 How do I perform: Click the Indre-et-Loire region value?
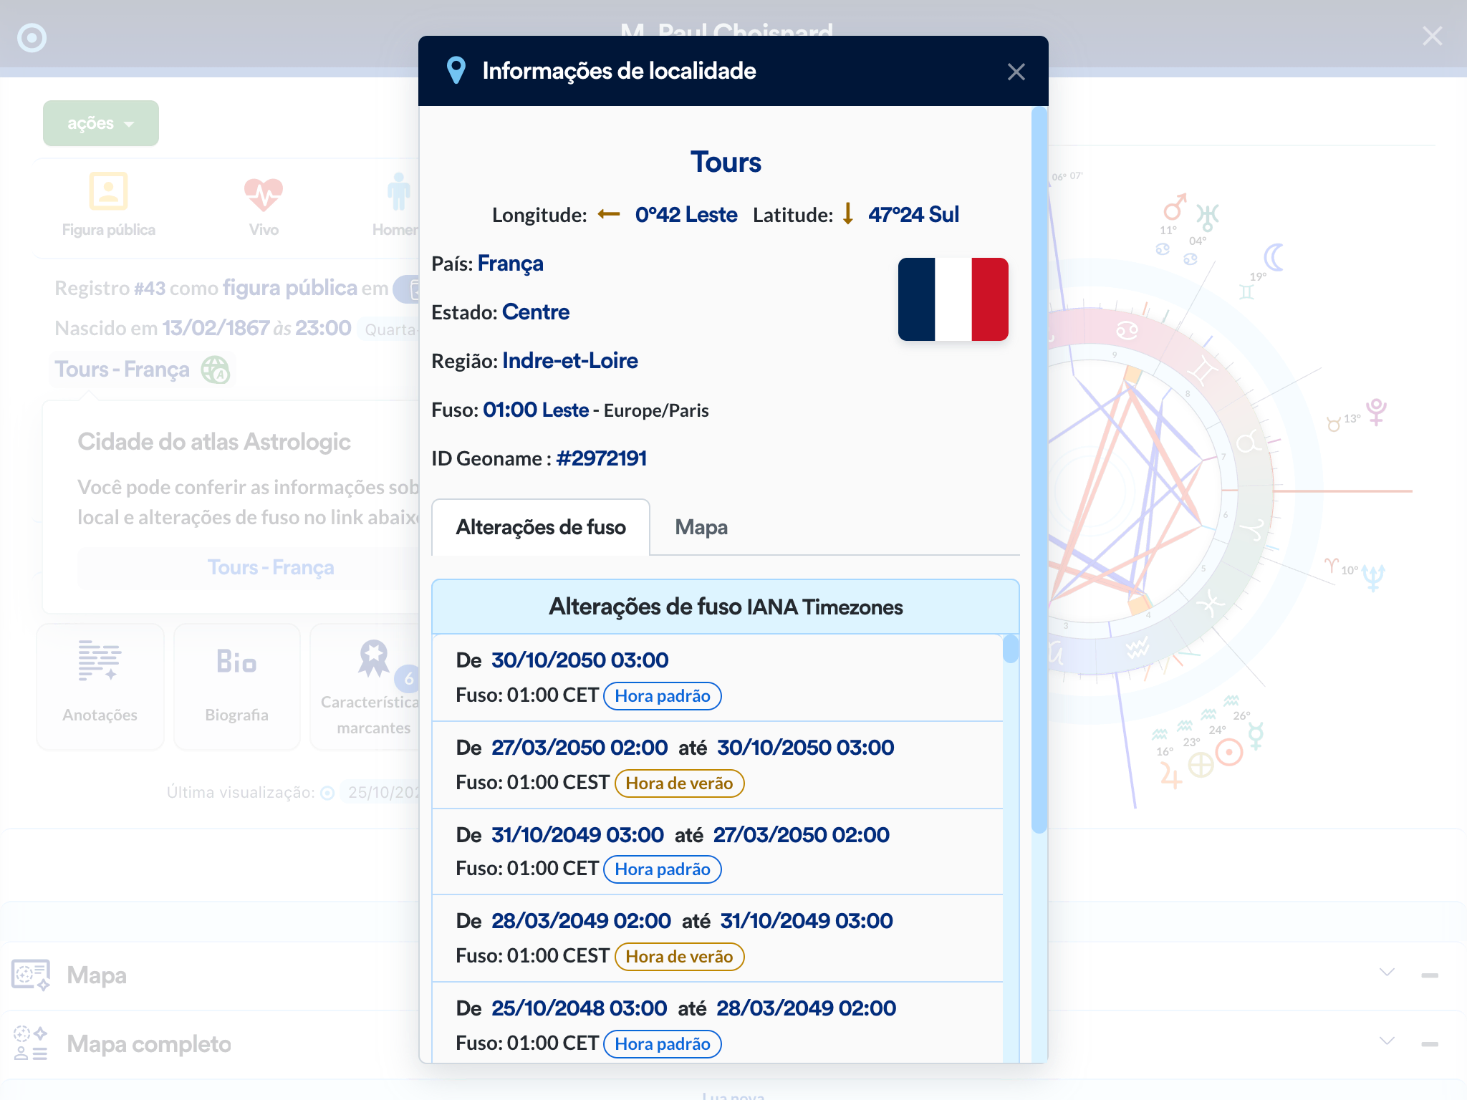570,361
